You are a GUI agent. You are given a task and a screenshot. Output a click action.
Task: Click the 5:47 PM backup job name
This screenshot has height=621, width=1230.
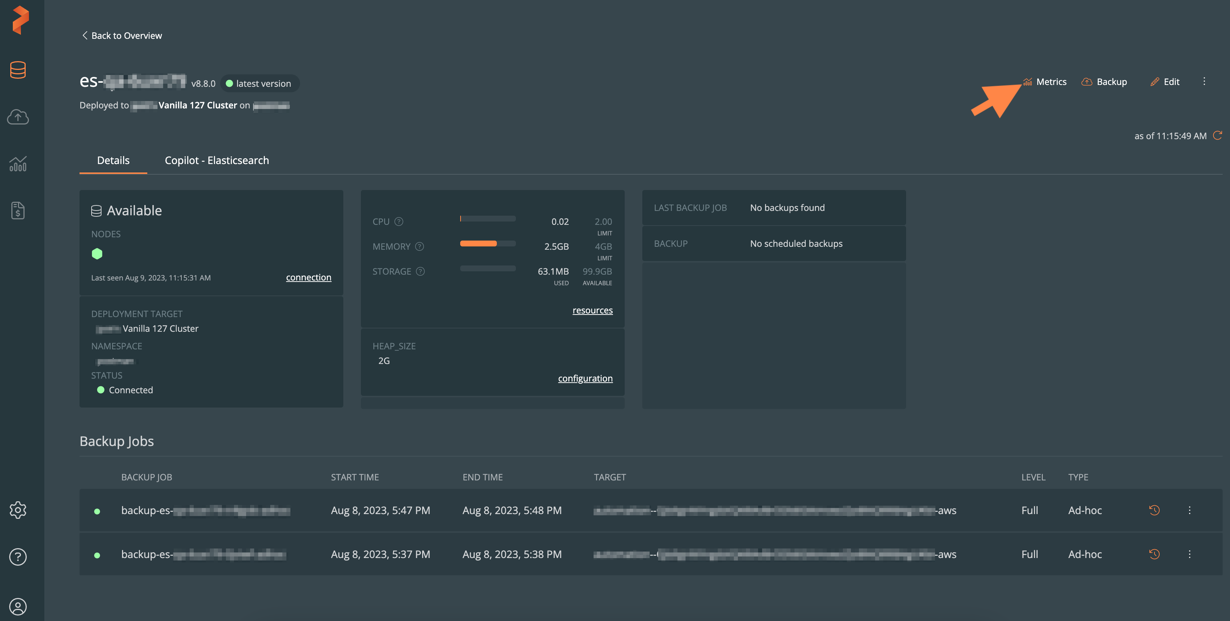coord(206,510)
